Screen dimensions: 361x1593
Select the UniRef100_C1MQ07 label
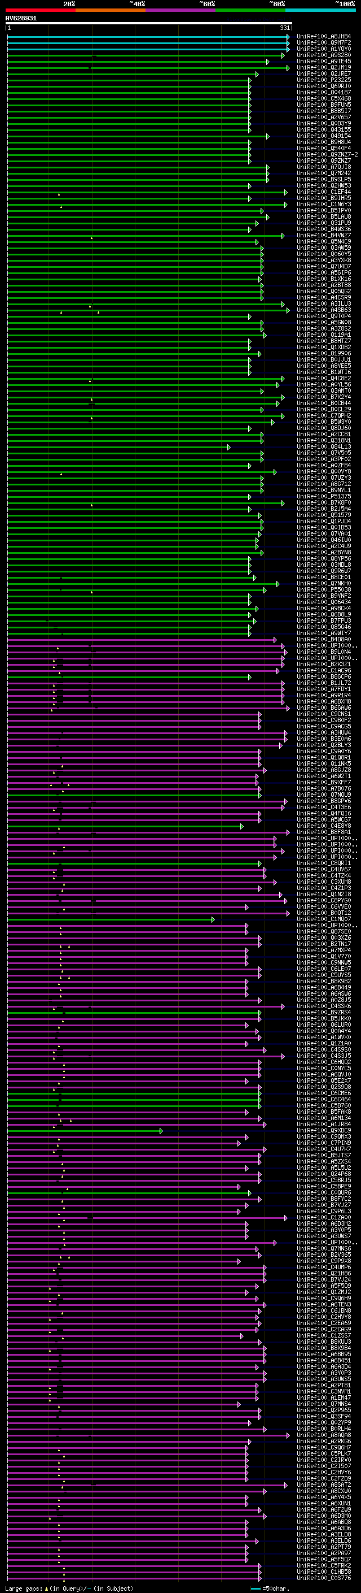[323, 919]
